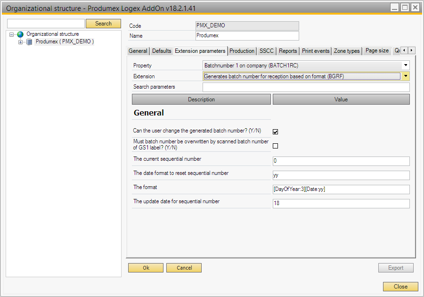
Task: Click the Cancel button
Action: [x=184, y=268]
